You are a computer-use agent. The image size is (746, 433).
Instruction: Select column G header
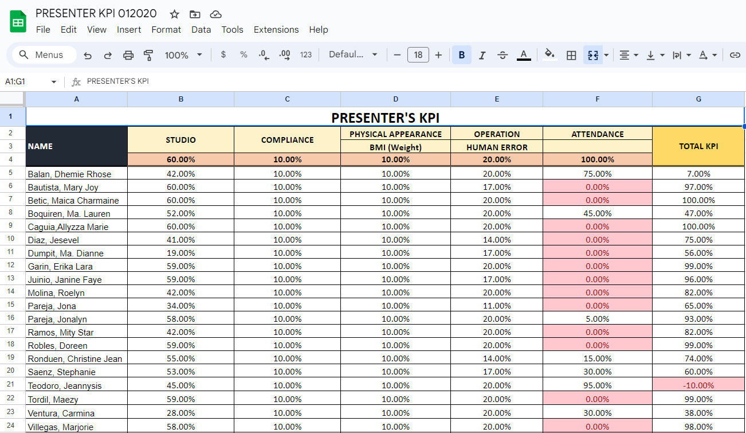point(699,99)
